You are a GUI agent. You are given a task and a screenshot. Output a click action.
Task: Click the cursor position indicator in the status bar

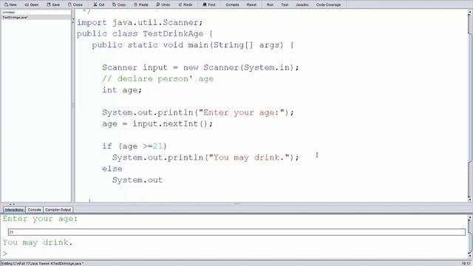pos(466,264)
